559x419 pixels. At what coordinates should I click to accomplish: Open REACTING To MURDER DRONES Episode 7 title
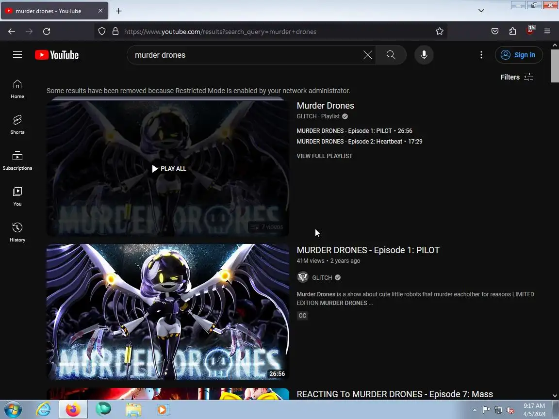395,394
